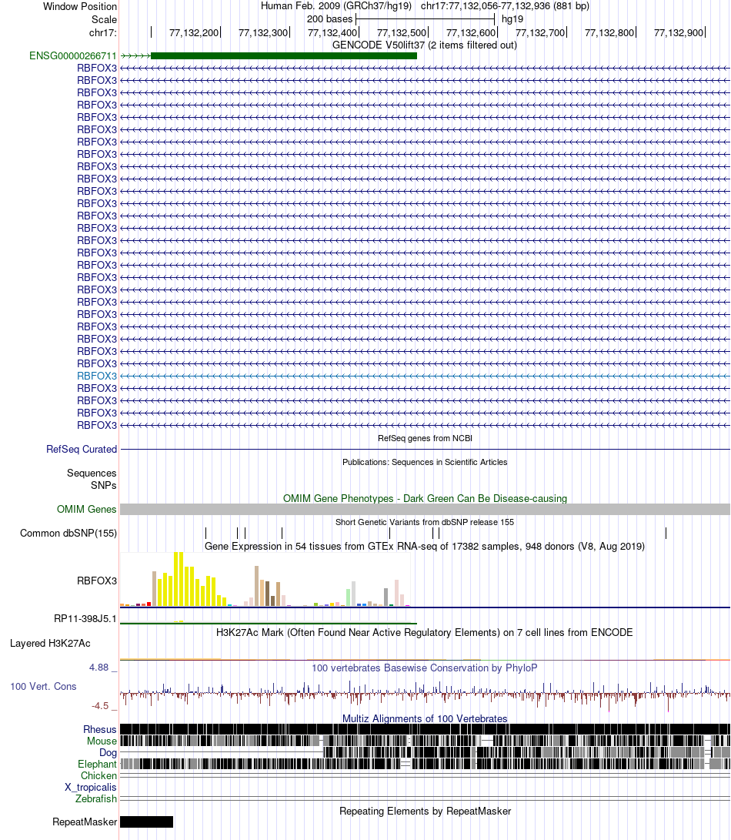This screenshot has width=731, height=840.
Task: Click the Common dbSNP(155) track label
Action: (x=68, y=533)
